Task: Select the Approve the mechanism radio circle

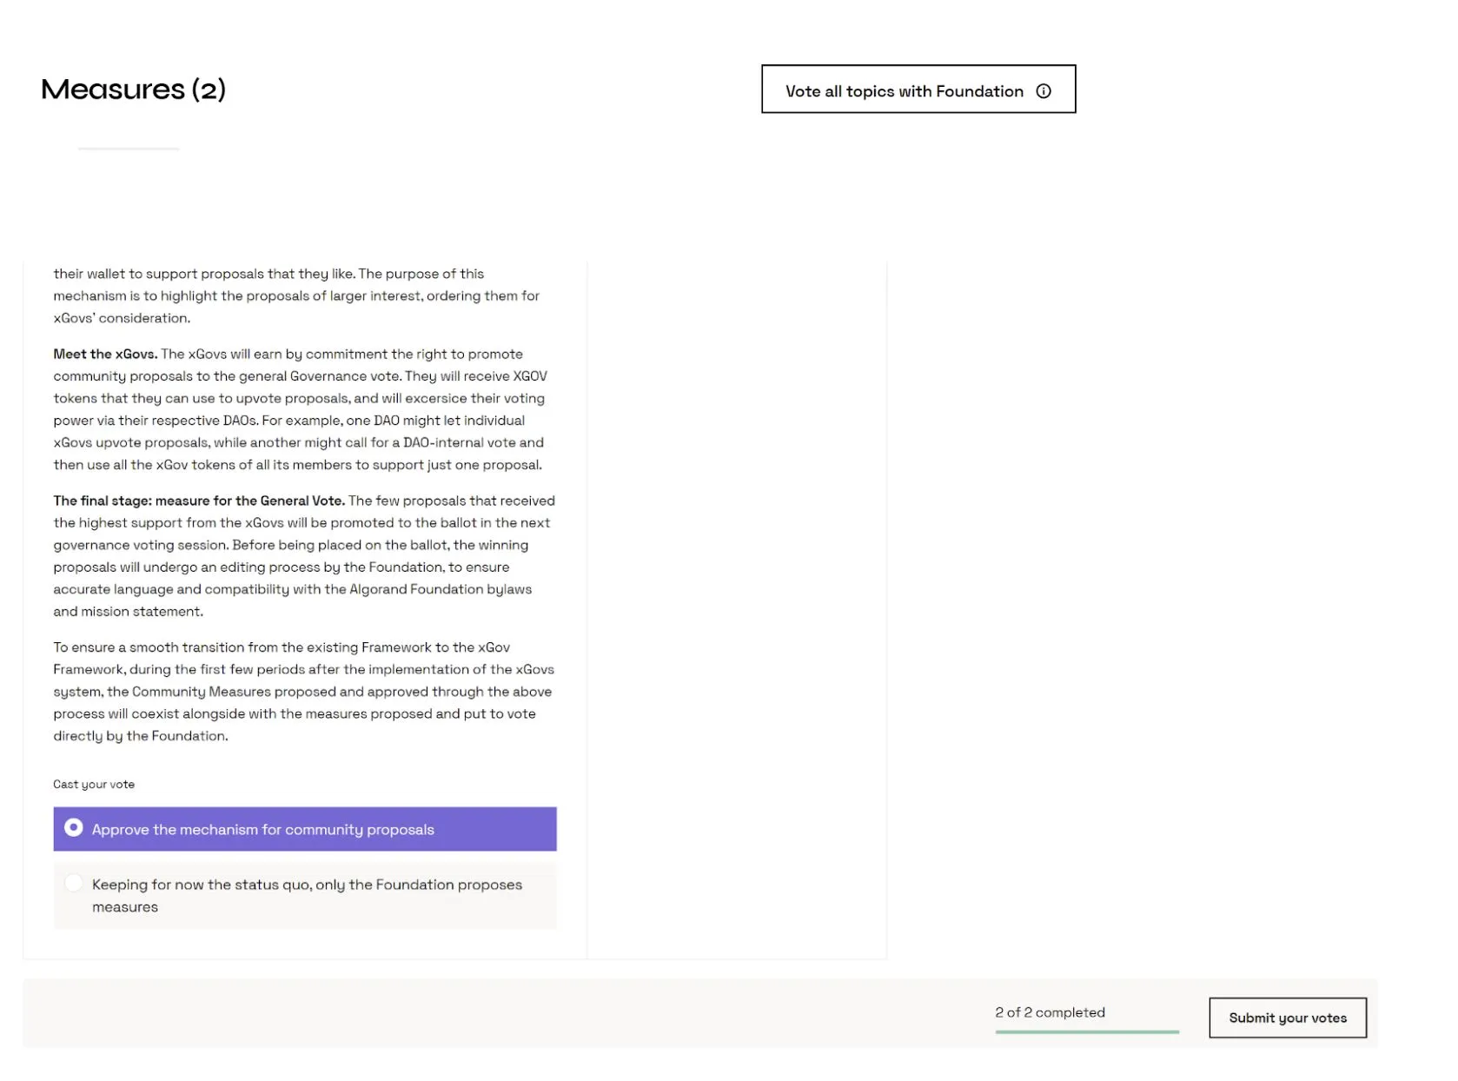Action: pyautogui.click(x=74, y=827)
